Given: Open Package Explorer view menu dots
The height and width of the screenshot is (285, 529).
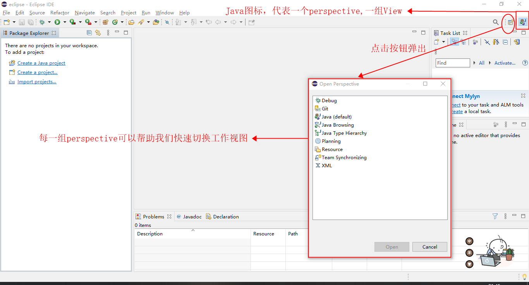Looking at the screenshot, I should tap(108, 33).
